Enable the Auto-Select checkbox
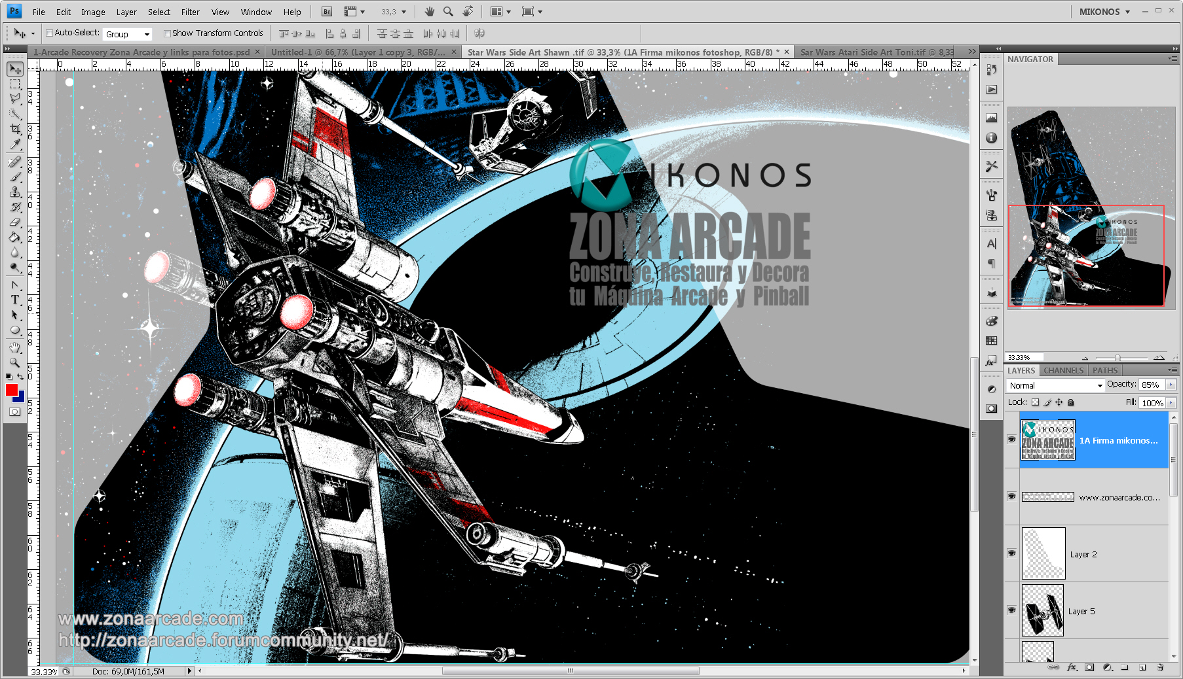The width and height of the screenshot is (1183, 679). [x=49, y=33]
